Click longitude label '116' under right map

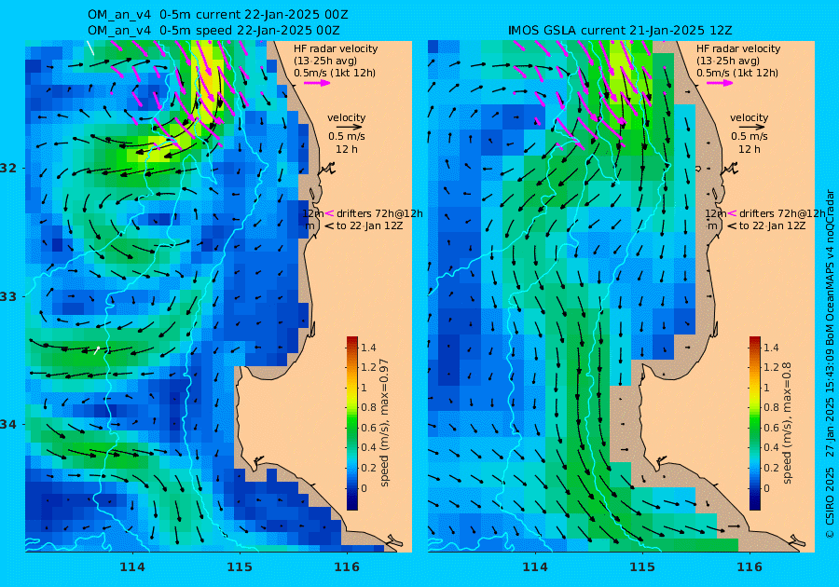[x=750, y=567]
